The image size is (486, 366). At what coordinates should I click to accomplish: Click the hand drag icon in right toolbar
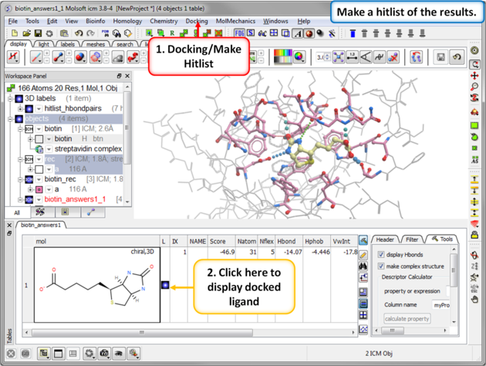pos(475,300)
